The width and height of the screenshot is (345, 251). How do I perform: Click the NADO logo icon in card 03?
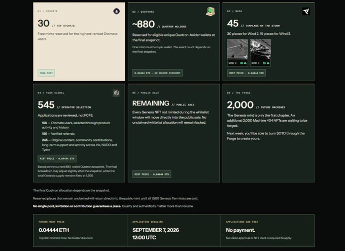306,11
